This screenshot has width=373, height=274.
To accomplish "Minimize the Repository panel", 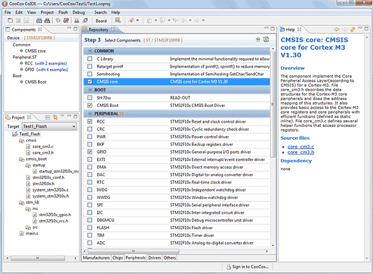I will click(266, 28).
